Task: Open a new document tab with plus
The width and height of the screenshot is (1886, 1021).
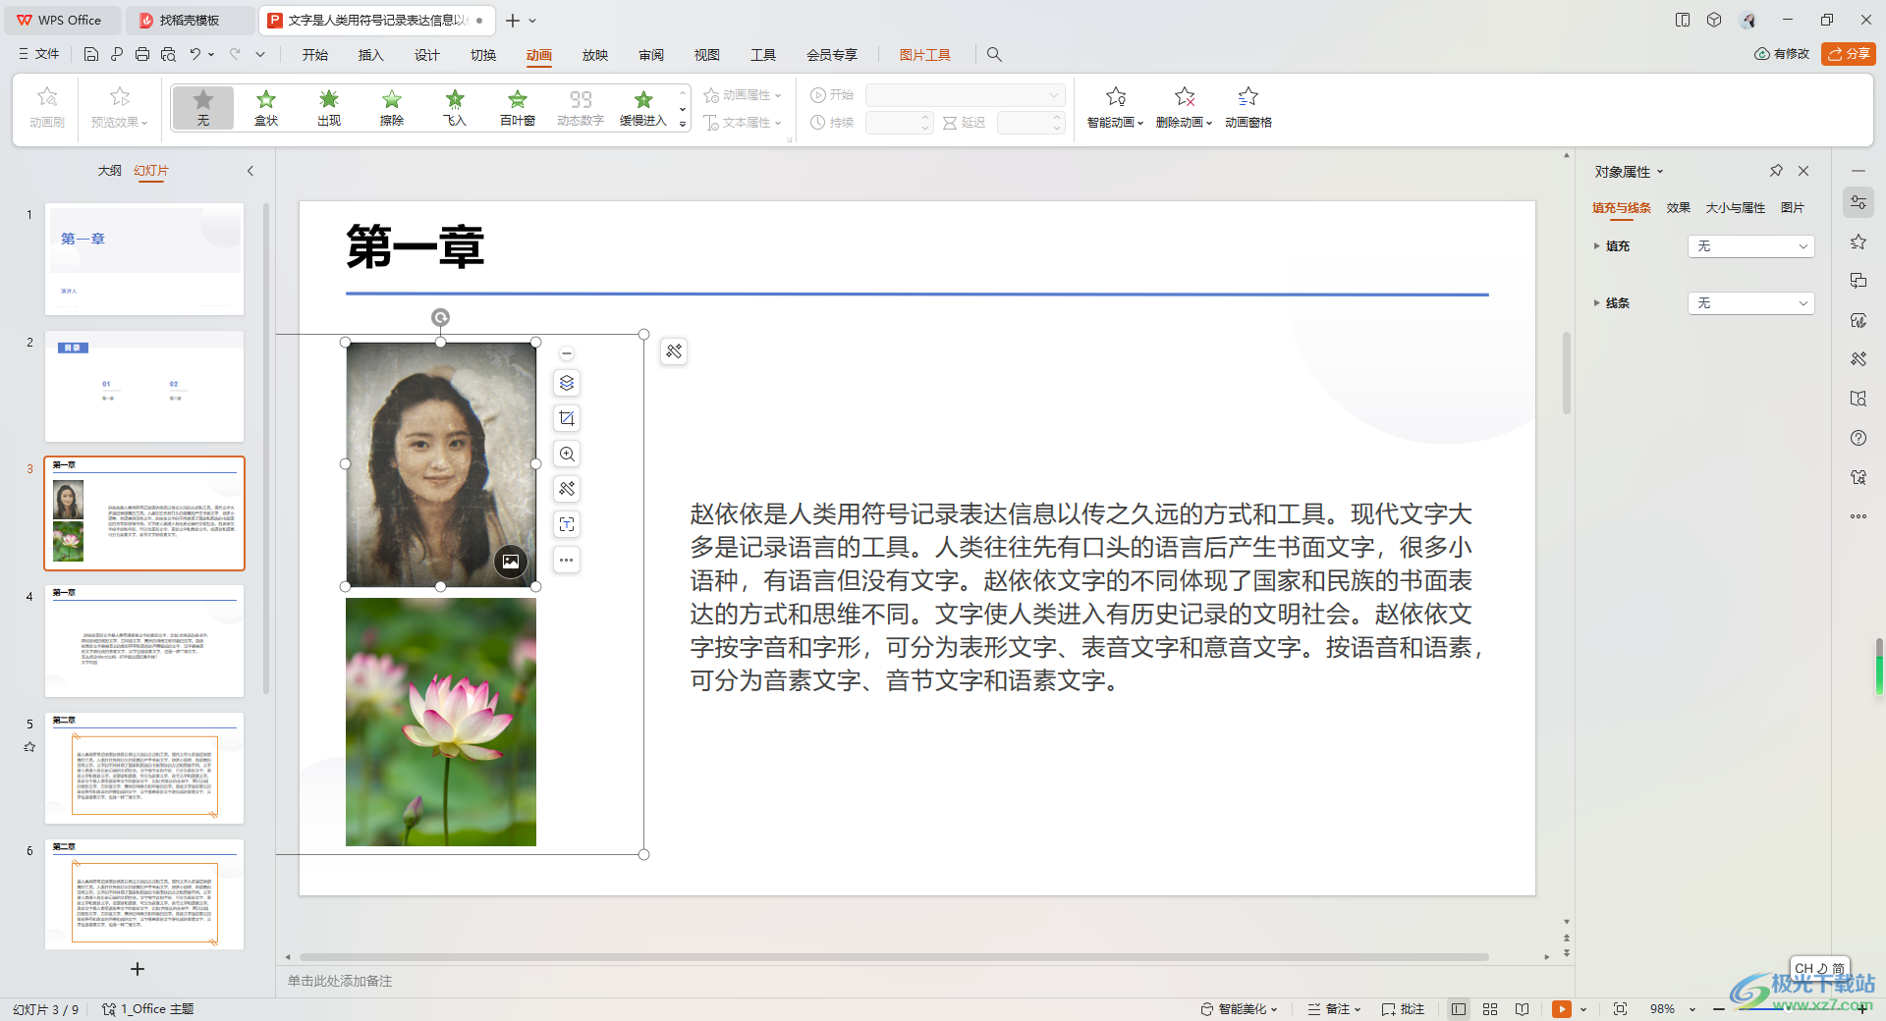Action: click(512, 20)
